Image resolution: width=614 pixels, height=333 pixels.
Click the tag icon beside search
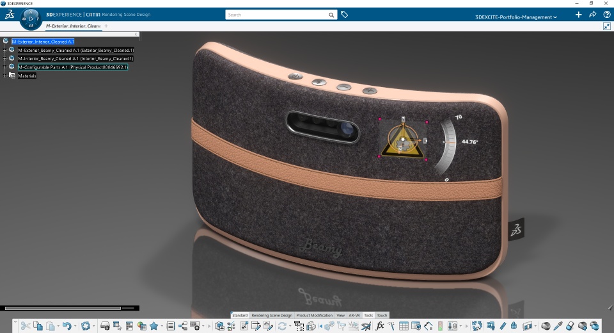pyautogui.click(x=344, y=14)
